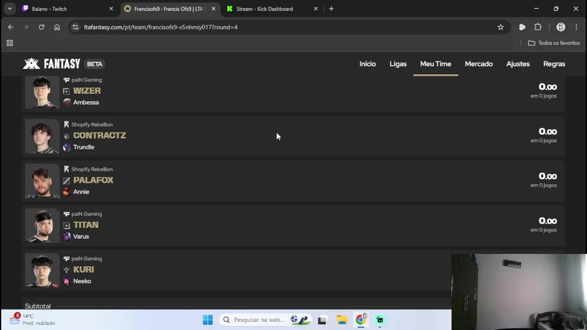Image resolution: width=587 pixels, height=330 pixels.
Task: Click the PALAFOX player name
Action: tap(93, 180)
